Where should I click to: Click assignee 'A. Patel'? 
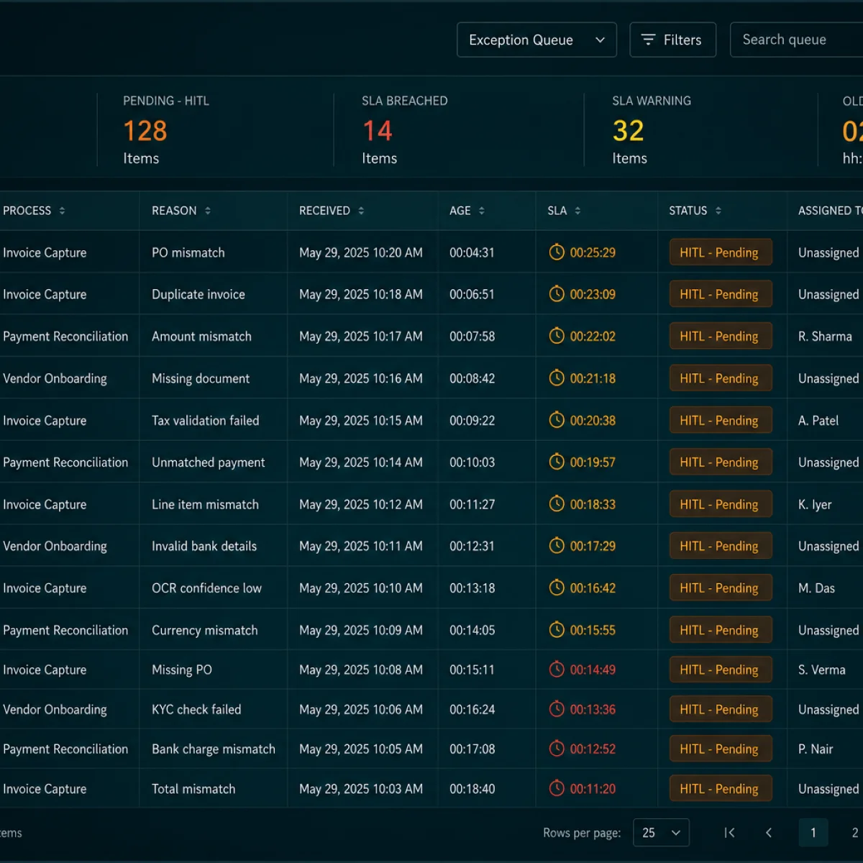818,420
